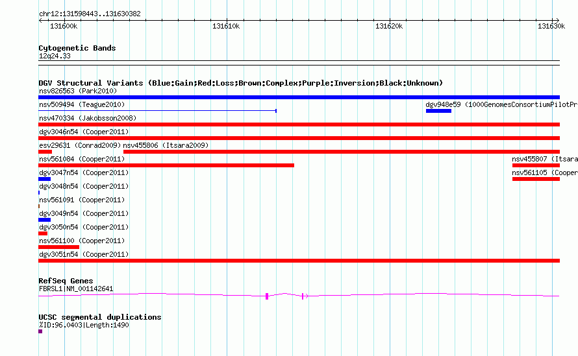This screenshot has width=578, height=356.
Task: Select the dgv3051n54 (Cooper2011) label
Action: [x=84, y=254]
